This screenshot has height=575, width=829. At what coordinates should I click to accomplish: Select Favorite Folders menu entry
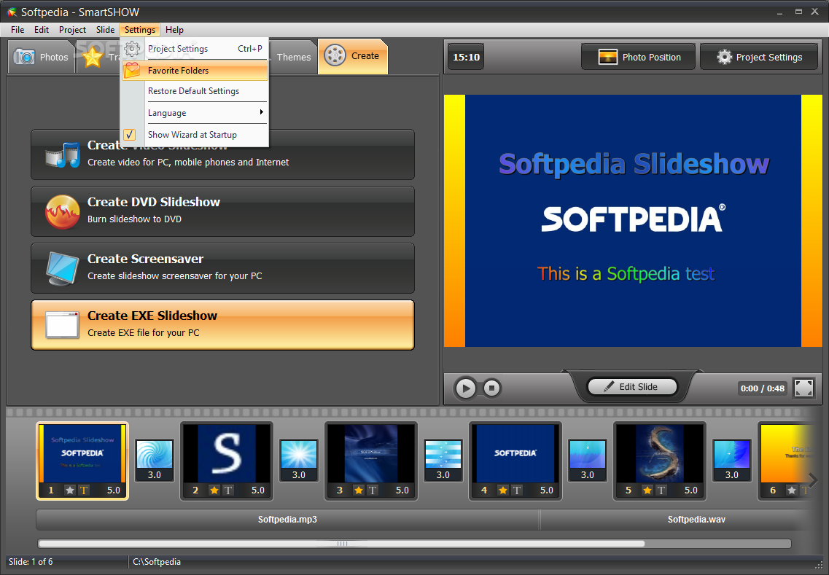195,70
